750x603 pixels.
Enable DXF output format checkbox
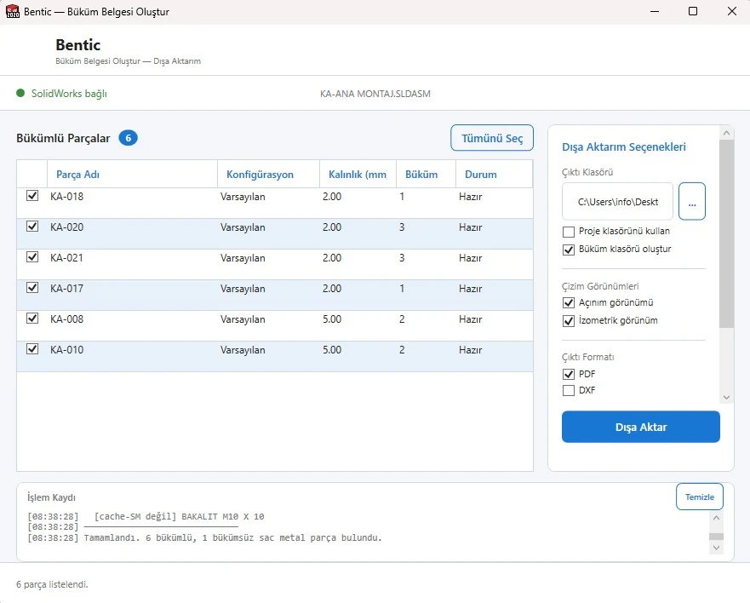pos(569,391)
